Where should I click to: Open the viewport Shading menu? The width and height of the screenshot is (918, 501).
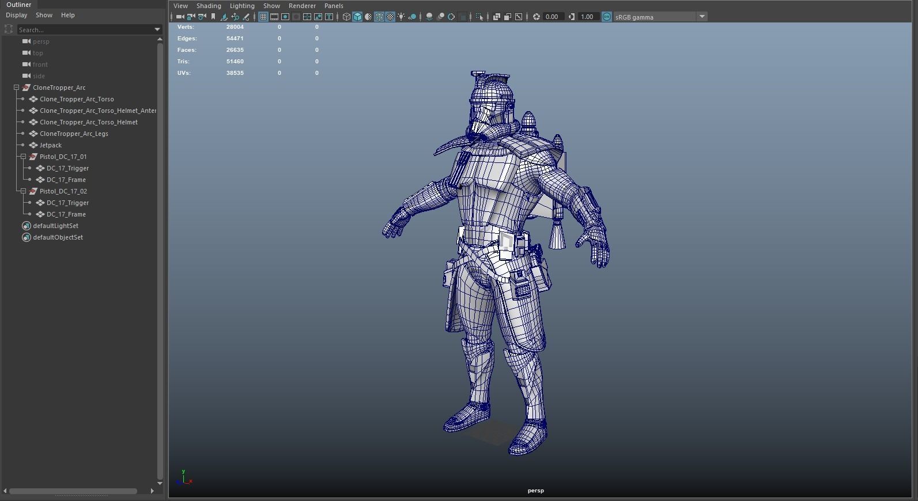tap(209, 6)
